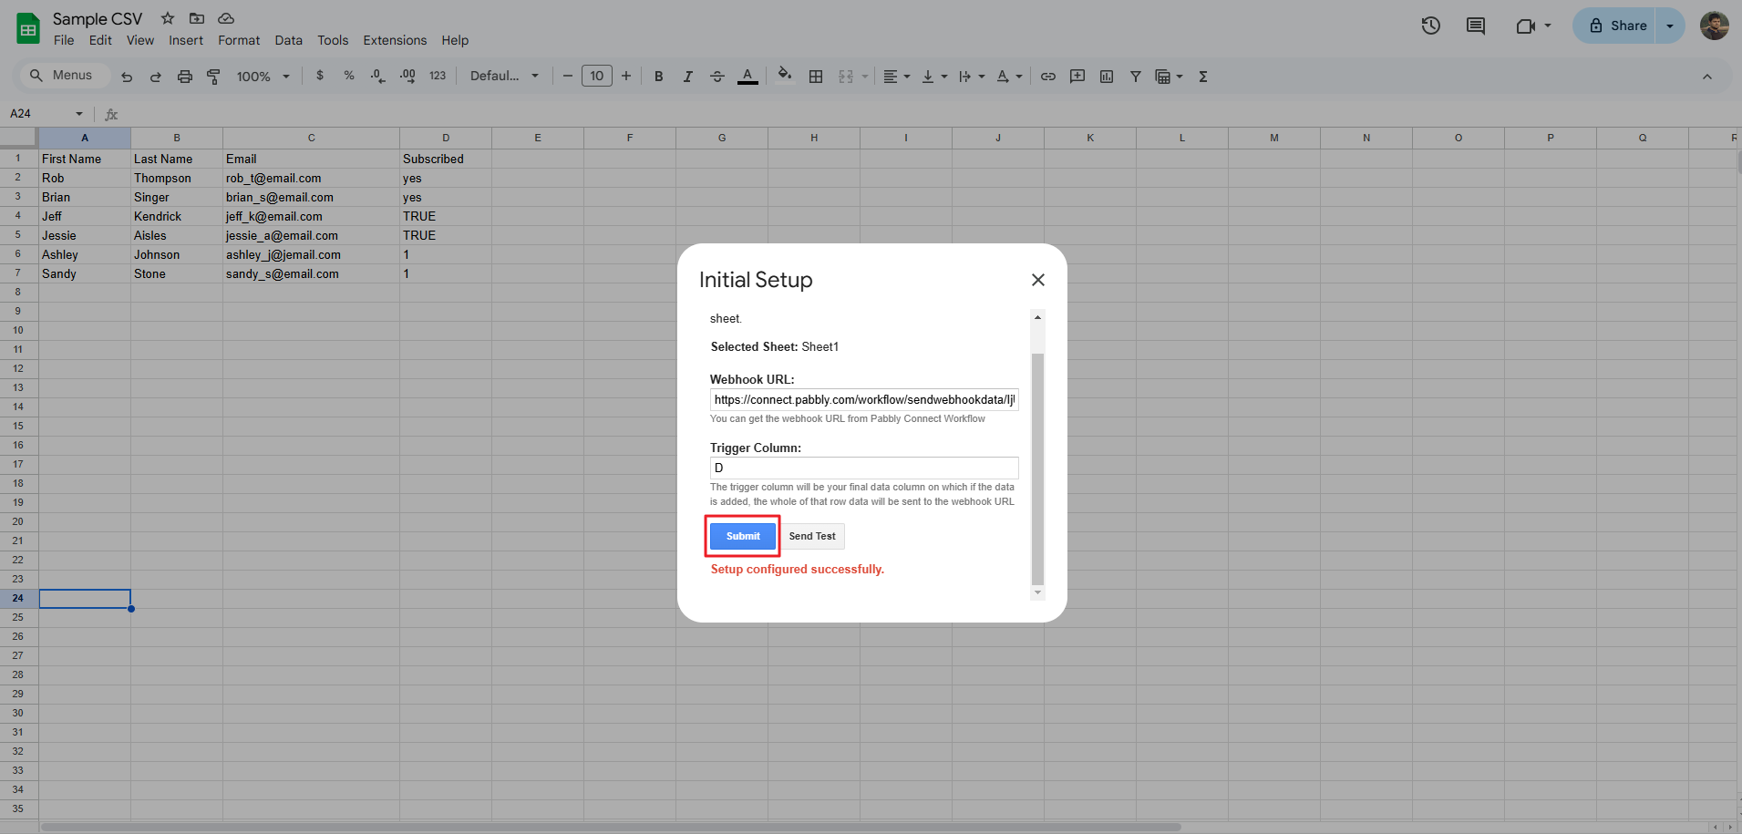Open the comments panel icon
The height and width of the screenshot is (834, 1742).
[x=1475, y=26]
